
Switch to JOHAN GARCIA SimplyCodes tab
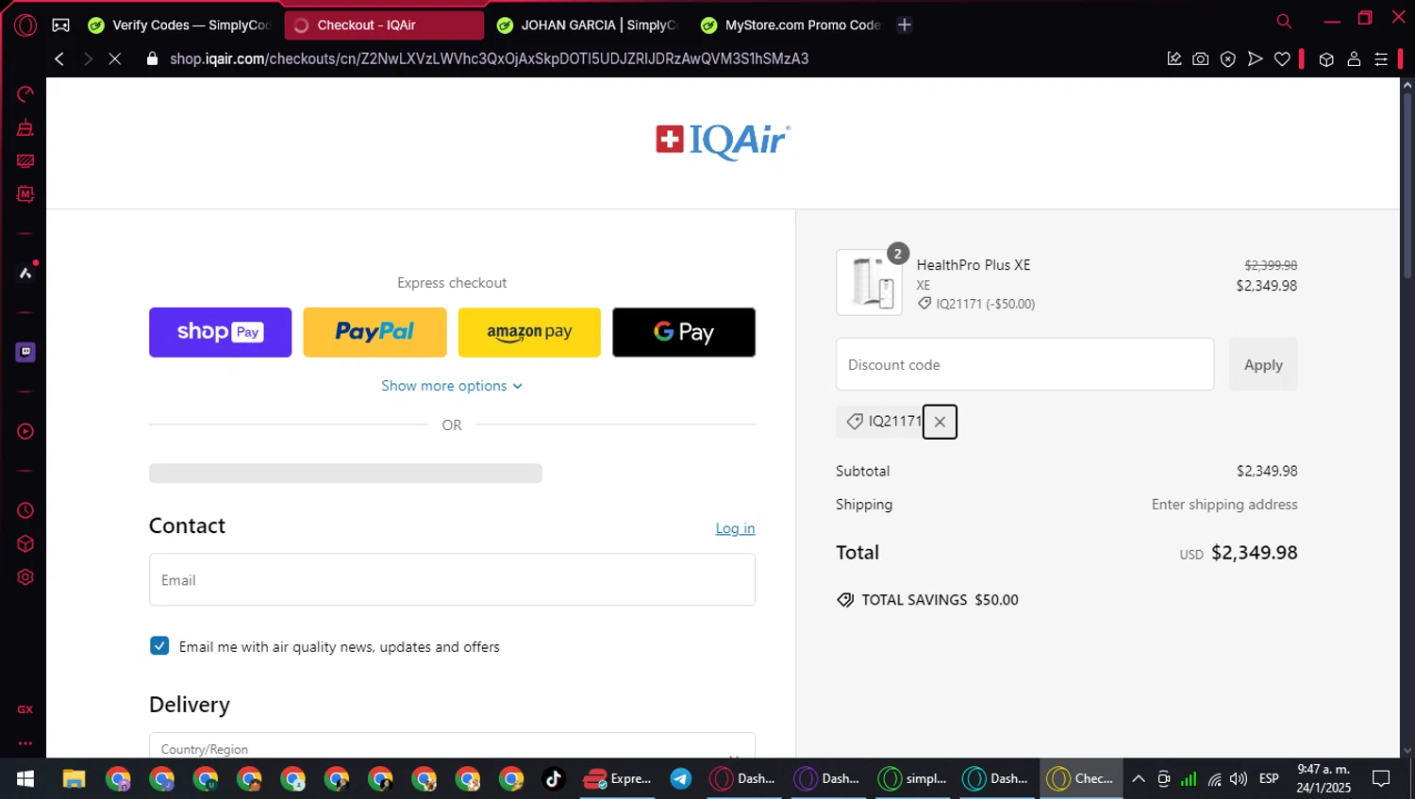click(x=588, y=25)
